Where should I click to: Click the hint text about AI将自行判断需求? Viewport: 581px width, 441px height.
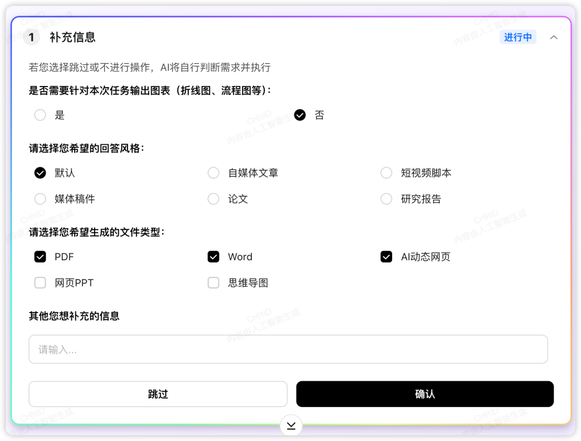pyautogui.click(x=150, y=67)
